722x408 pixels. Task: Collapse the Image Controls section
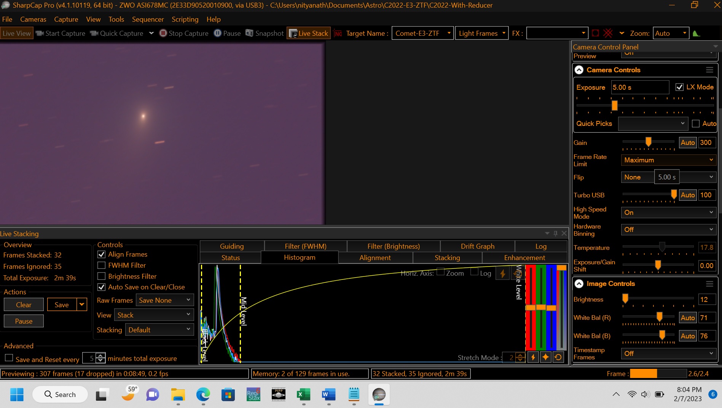pyautogui.click(x=579, y=284)
